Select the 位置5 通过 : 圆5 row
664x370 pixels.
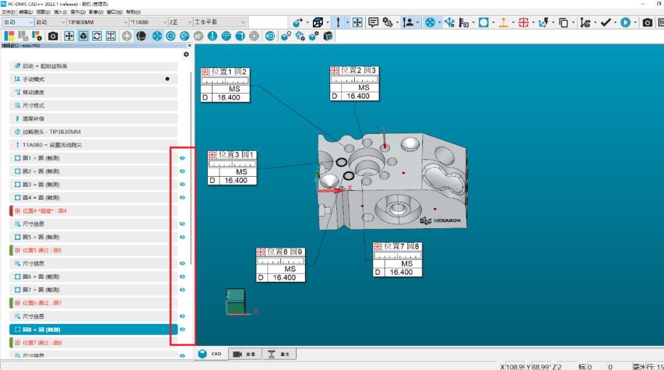(x=93, y=250)
